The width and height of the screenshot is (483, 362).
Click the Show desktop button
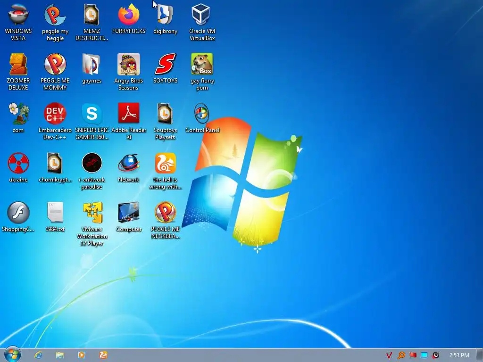coord(479,355)
